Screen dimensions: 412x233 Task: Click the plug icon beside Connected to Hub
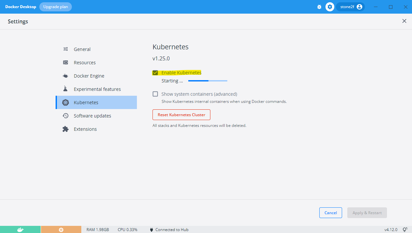click(x=152, y=230)
